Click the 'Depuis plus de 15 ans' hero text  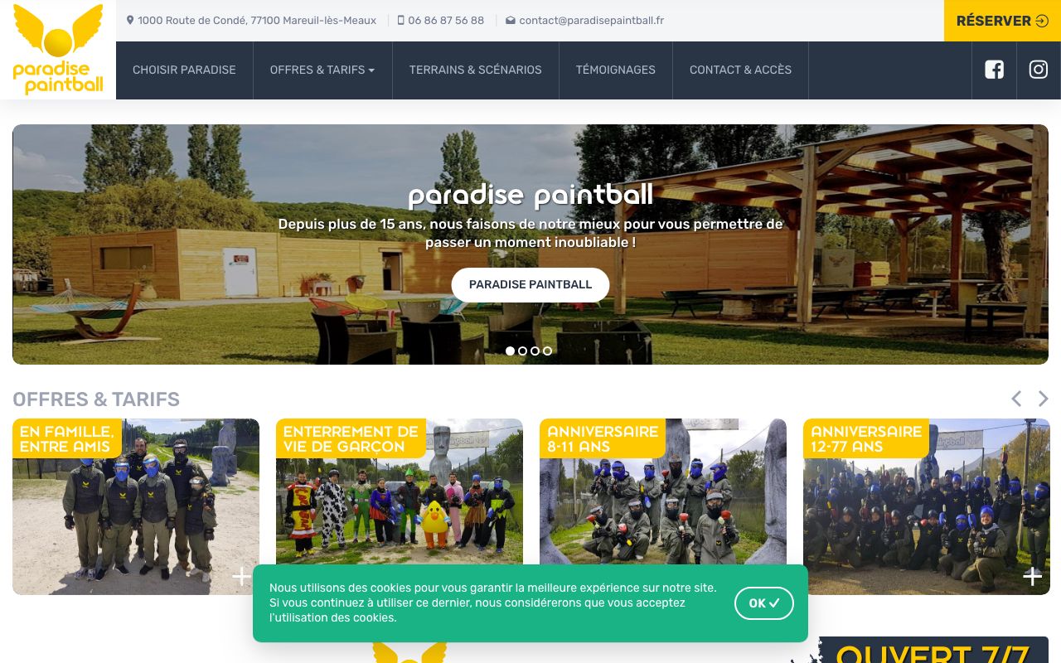(530, 233)
